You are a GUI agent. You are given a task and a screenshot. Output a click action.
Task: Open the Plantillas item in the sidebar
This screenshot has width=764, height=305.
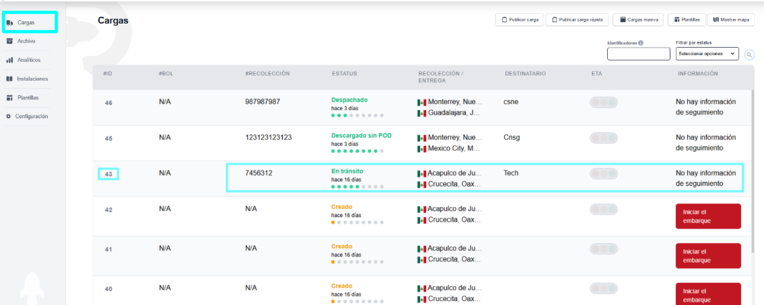pyautogui.click(x=28, y=97)
